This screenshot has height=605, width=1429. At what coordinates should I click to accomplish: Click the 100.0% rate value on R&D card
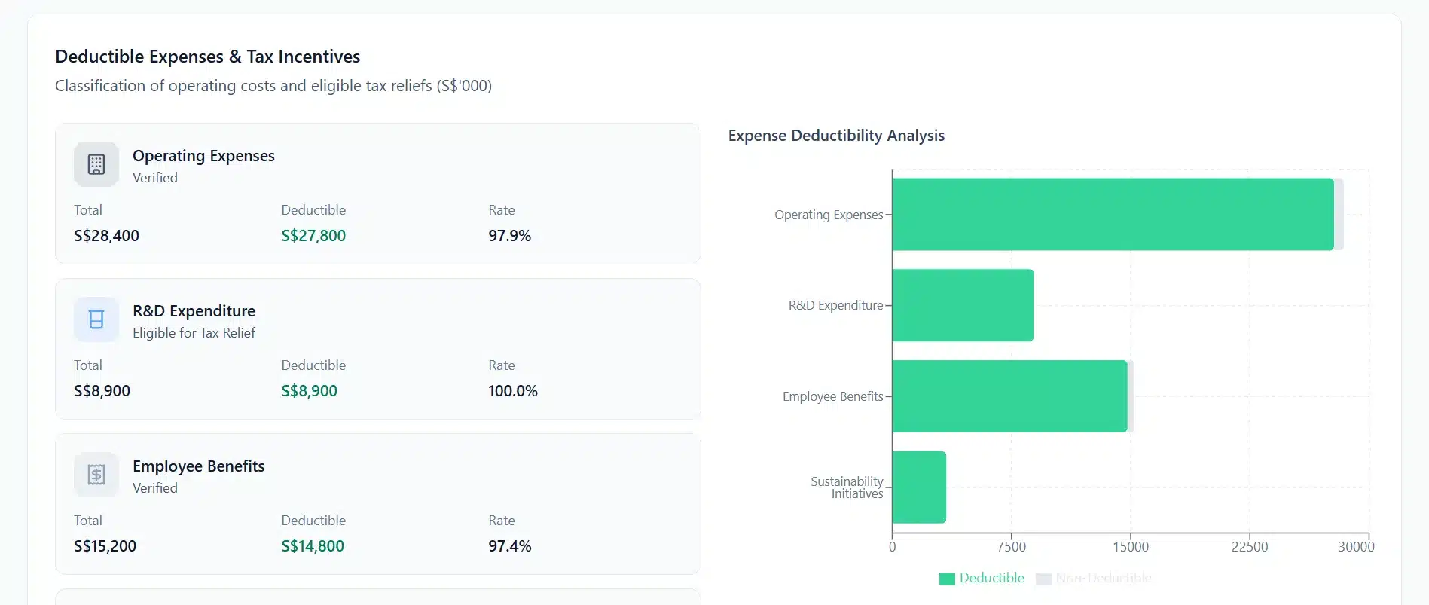tap(512, 390)
